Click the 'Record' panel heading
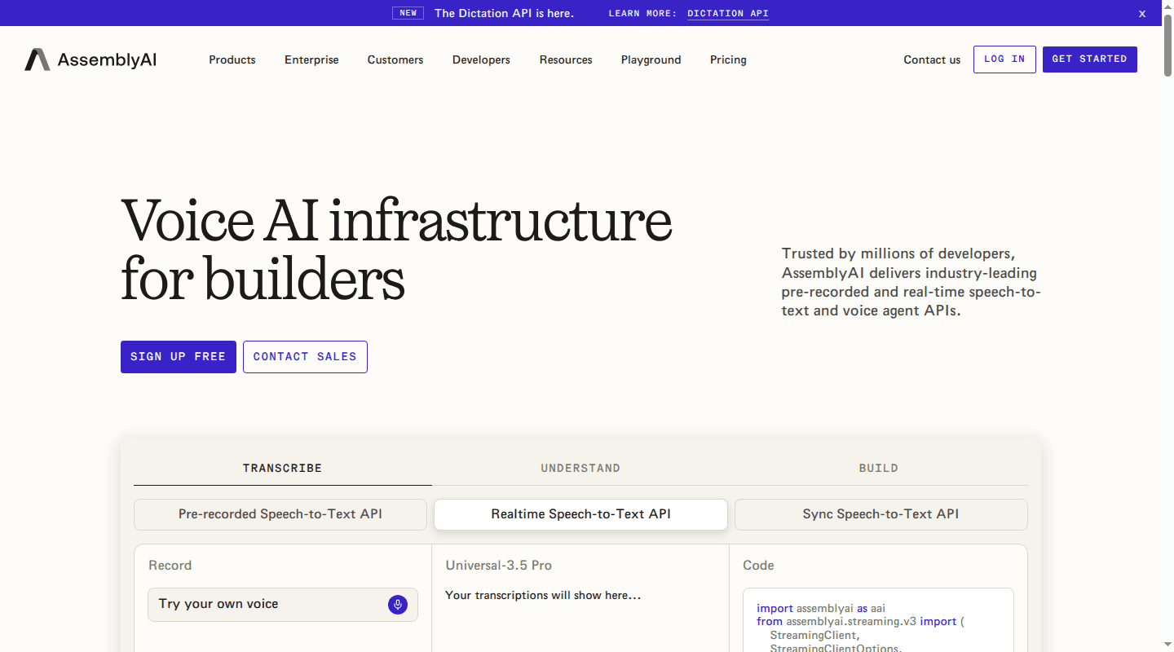1174x652 pixels. (170, 566)
